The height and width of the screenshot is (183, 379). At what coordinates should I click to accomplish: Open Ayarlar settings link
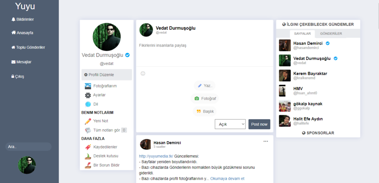pos(99,95)
